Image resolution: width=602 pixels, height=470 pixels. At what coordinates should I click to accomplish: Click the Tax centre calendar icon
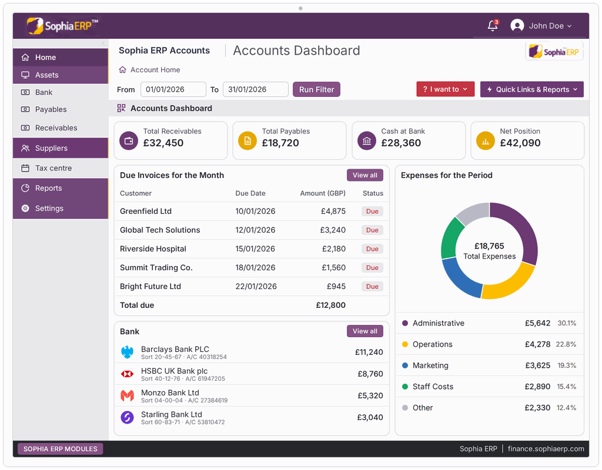(25, 168)
